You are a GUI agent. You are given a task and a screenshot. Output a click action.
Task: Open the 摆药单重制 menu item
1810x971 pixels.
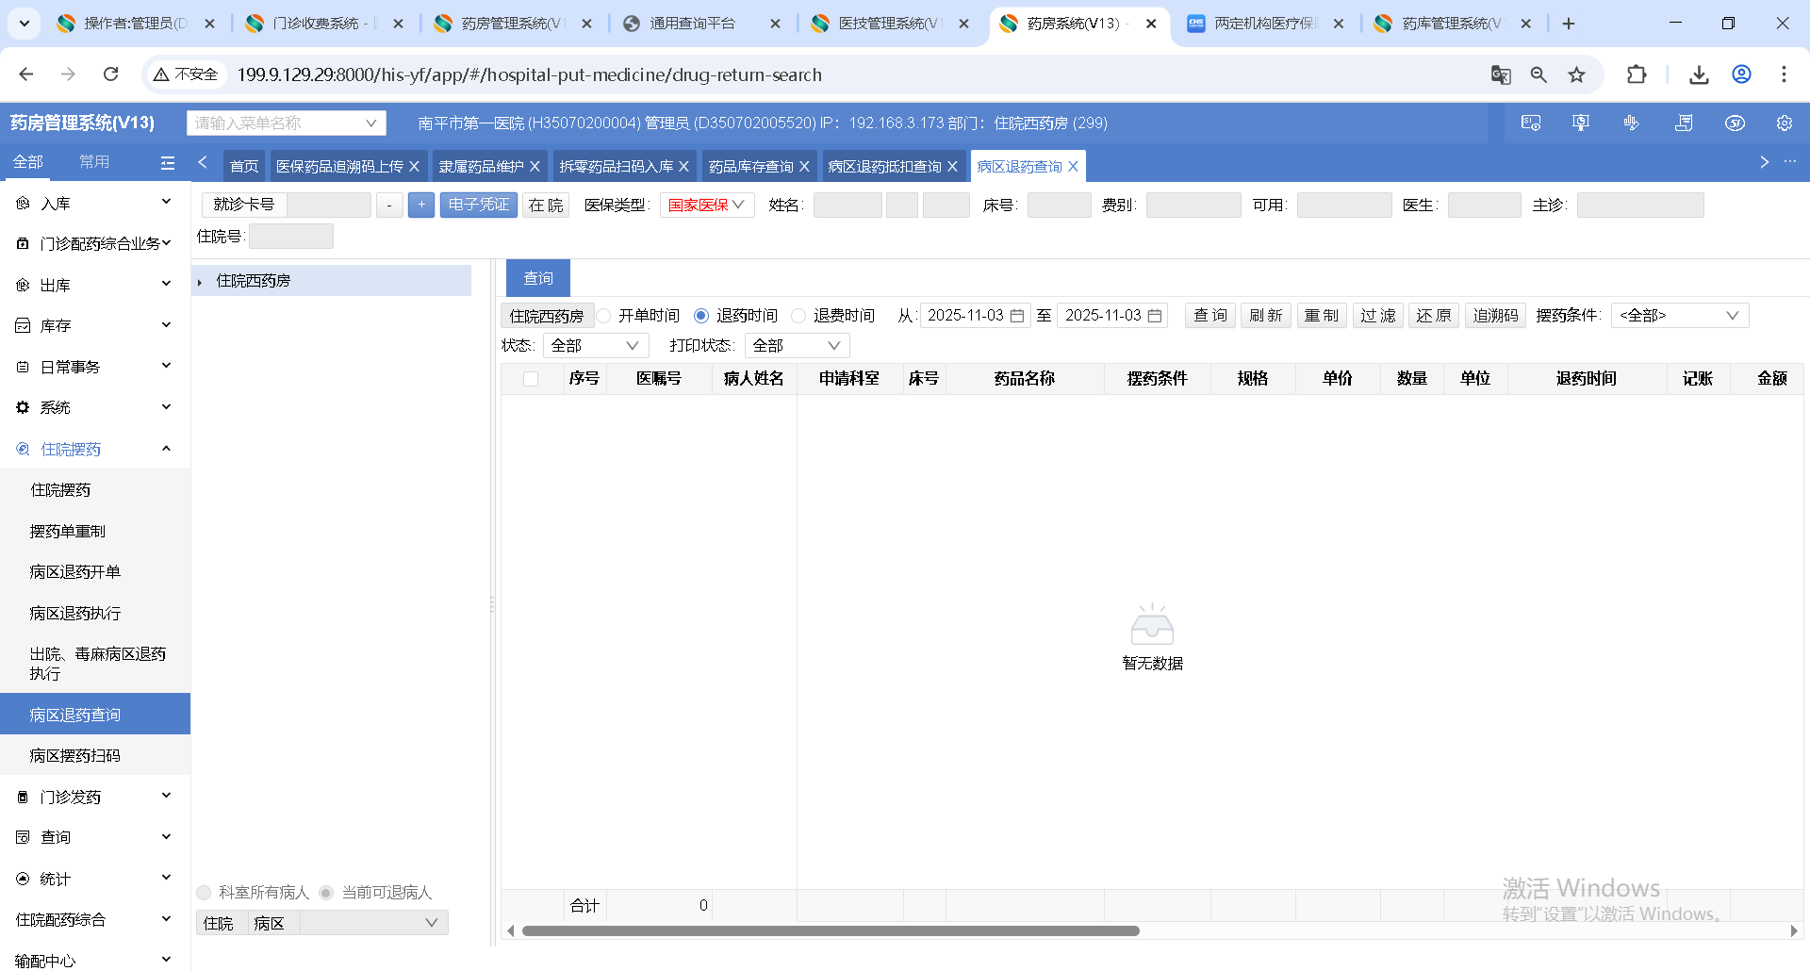click(68, 532)
